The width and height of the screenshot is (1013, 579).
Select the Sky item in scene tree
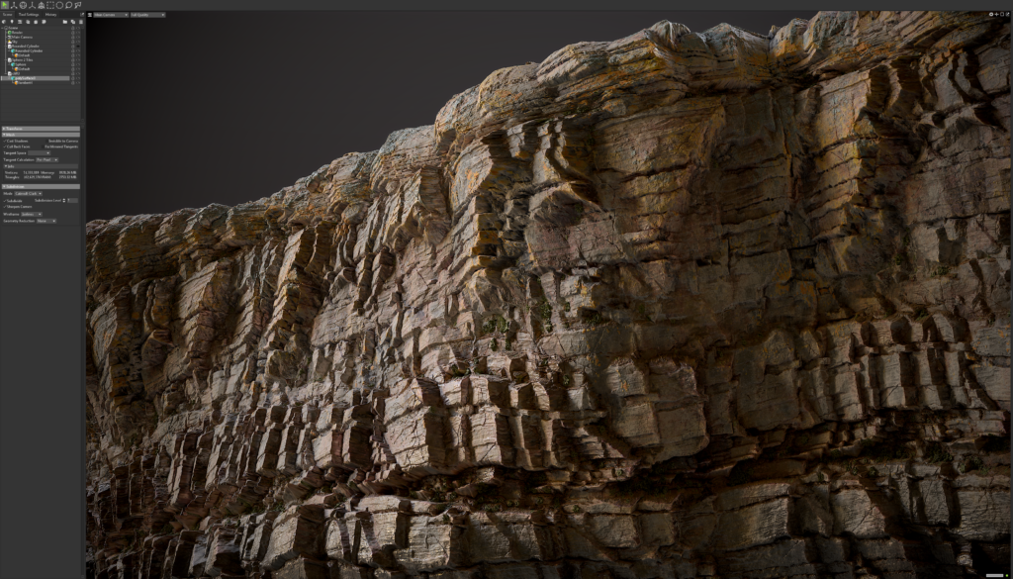(14, 42)
